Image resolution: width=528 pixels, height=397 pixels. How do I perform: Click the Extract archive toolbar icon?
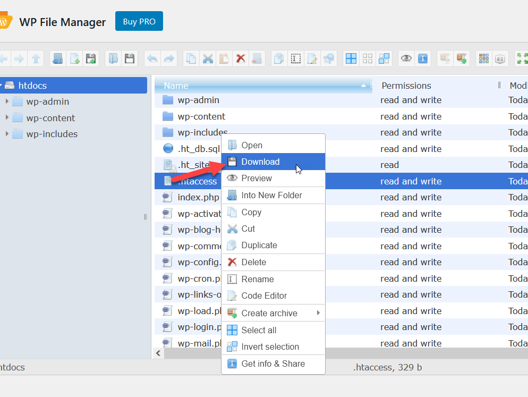[445, 59]
